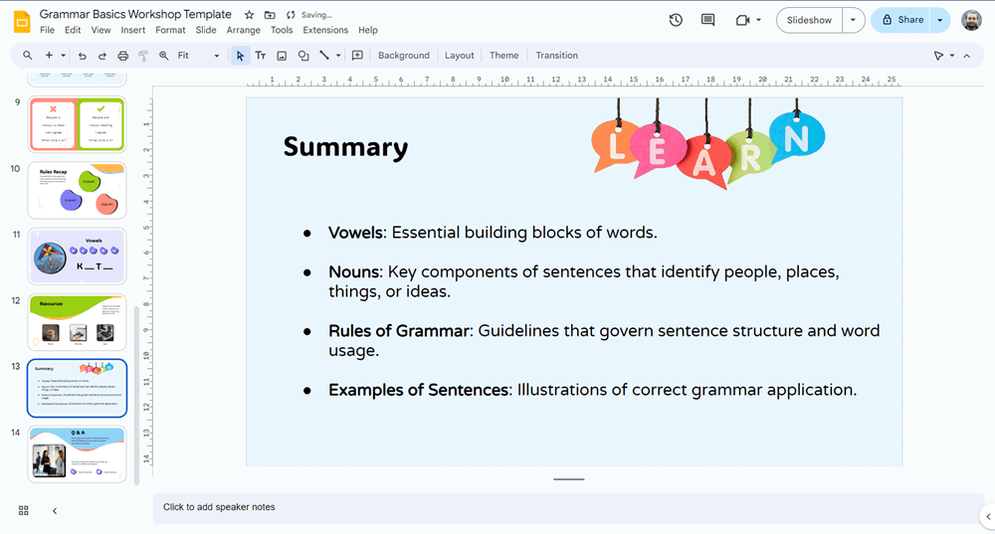Star the Grammar Basics Workshop Template document
This screenshot has height=534, width=995.
click(x=249, y=15)
